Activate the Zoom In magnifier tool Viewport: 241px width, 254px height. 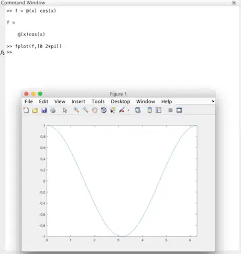pyautogui.click(x=76, y=110)
